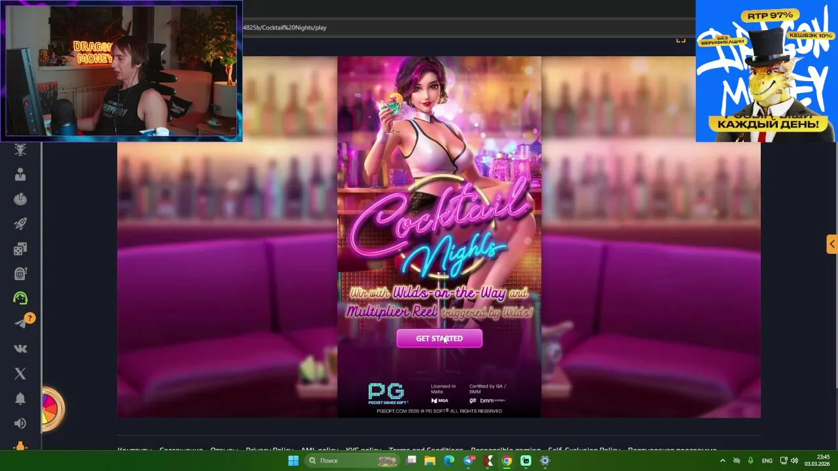Open Microsoft Edge from the taskbar
Screen dimensions: 838x471
[449, 461]
